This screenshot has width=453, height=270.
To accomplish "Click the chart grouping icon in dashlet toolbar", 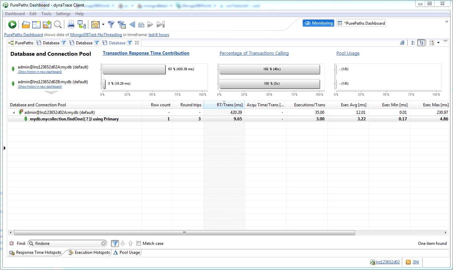I will click(x=432, y=43).
